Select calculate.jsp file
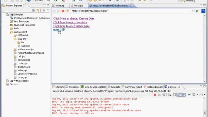Viewport: 208px width, 117px height. 24,60
